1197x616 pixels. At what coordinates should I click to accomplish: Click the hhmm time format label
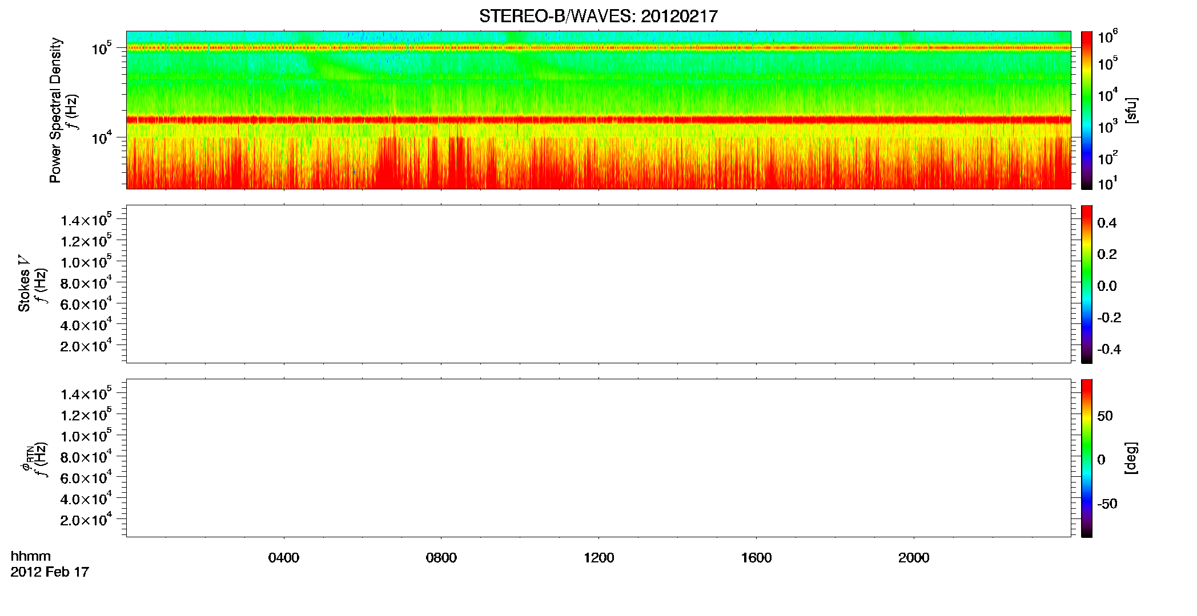pyautogui.click(x=31, y=557)
